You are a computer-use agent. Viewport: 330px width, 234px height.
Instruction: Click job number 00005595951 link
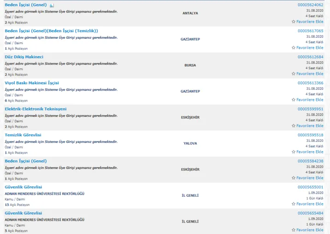[310, 109]
